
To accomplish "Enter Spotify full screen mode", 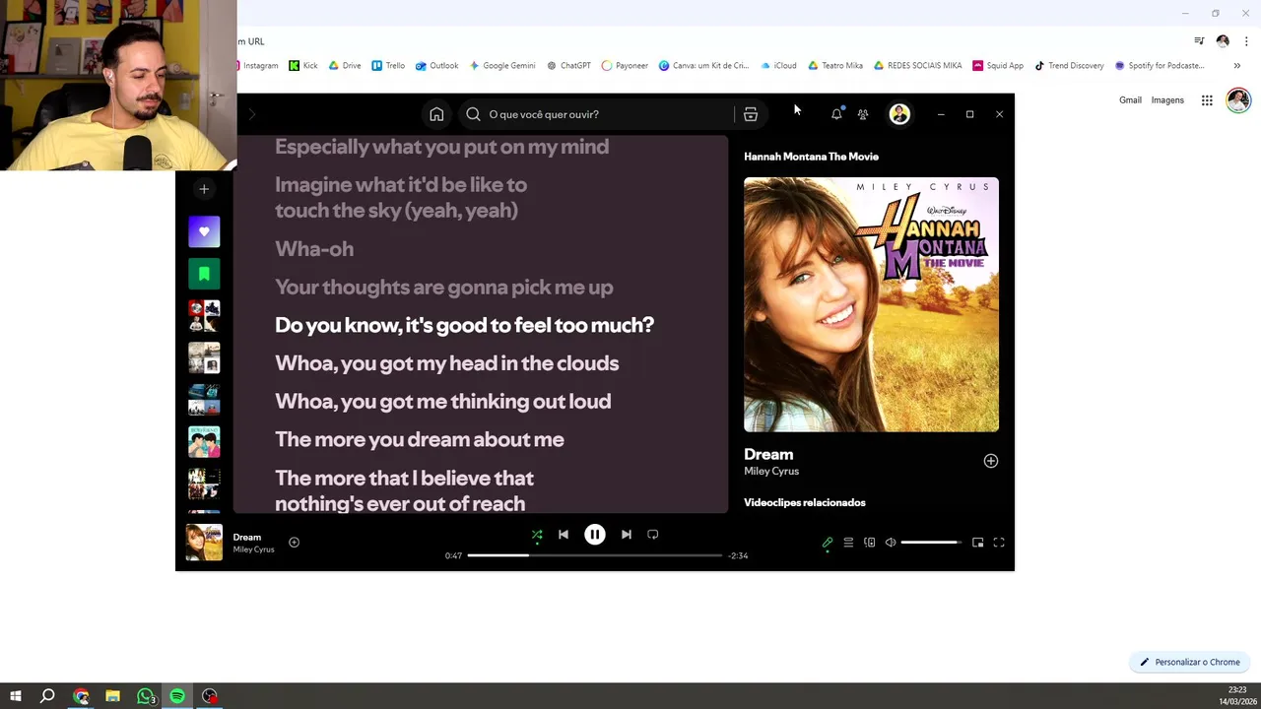I will 999,543.
